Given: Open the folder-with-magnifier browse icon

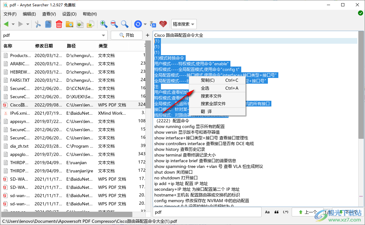Looking at the screenshot, I should (x=70, y=24).
